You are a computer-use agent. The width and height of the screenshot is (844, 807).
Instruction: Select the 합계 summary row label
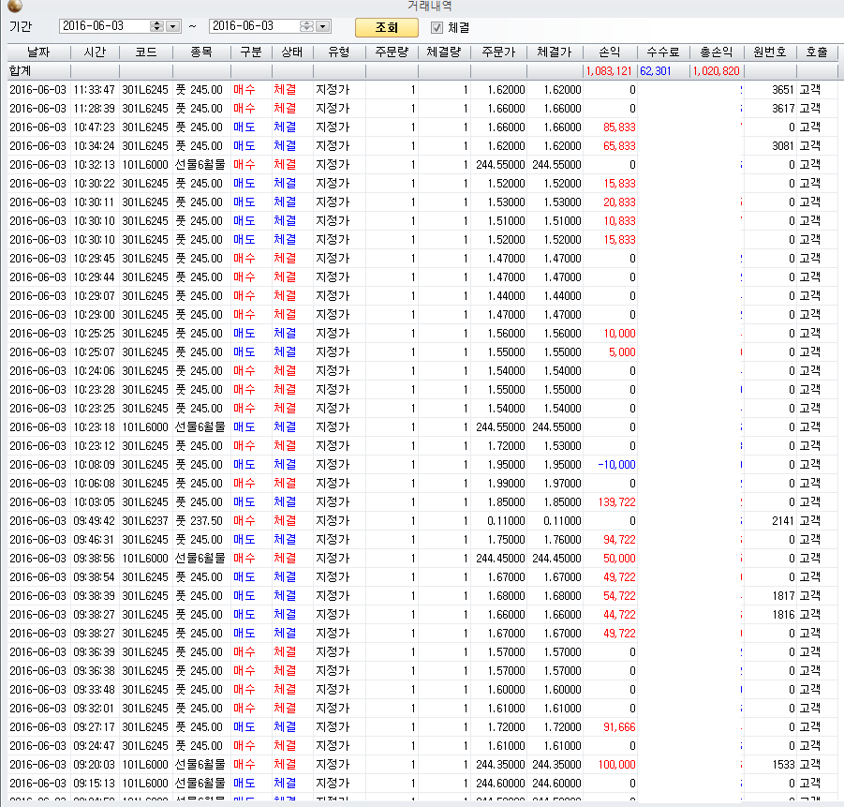(x=20, y=71)
